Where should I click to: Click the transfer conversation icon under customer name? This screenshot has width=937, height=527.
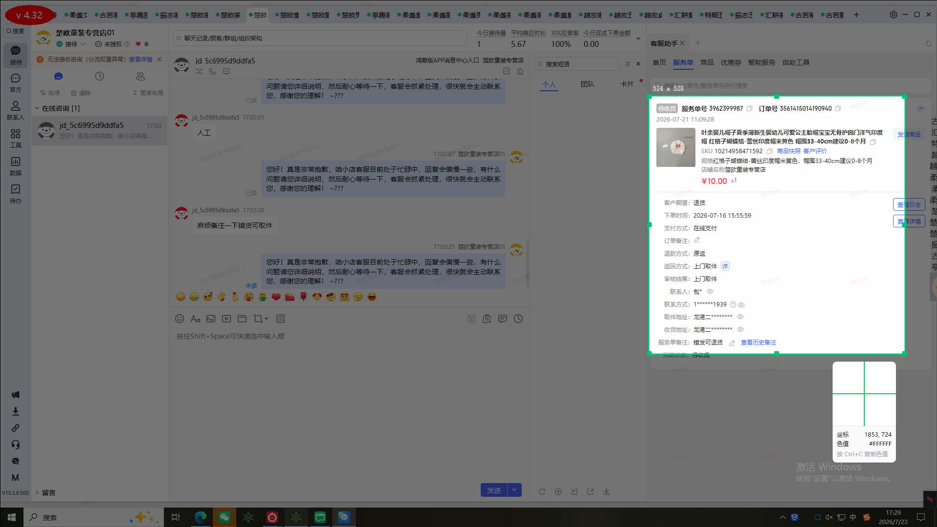pyautogui.click(x=199, y=71)
